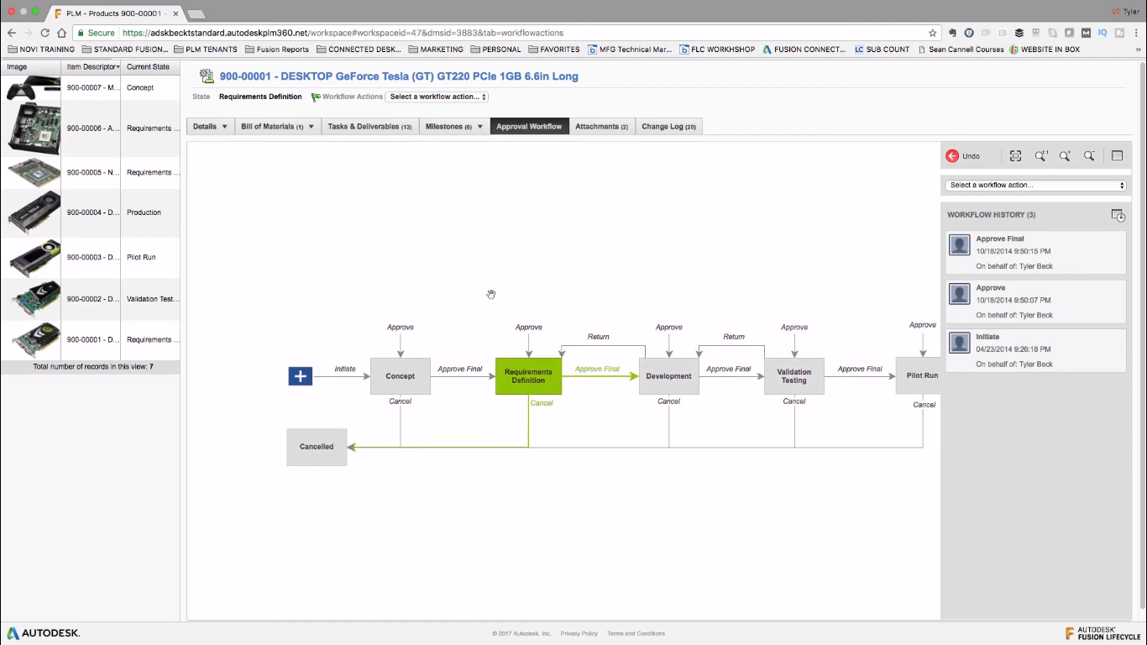The image size is (1147, 645).
Task: Click the blue plus start node
Action: tap(300, 376)
